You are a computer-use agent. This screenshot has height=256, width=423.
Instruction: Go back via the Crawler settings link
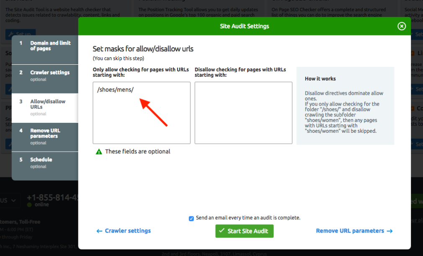(124, 231)
